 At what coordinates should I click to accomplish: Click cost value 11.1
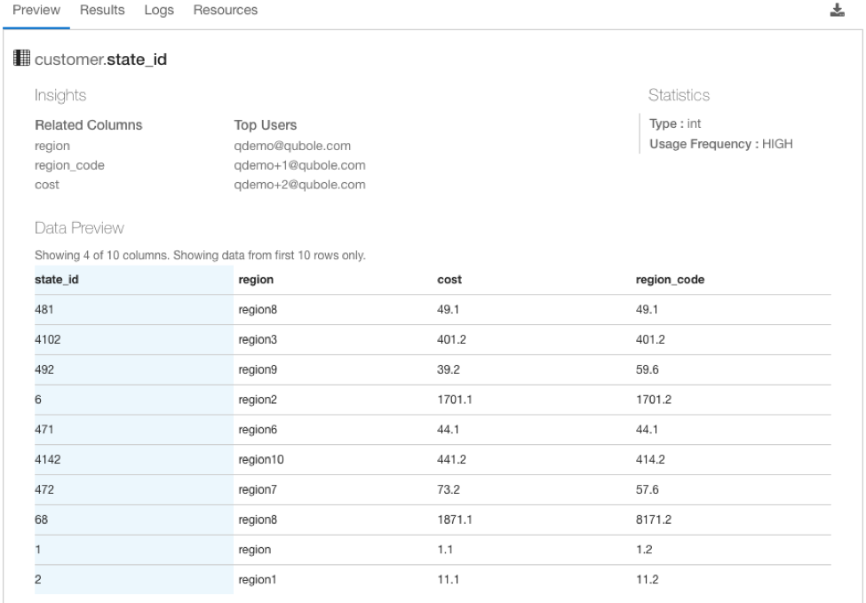pos(448,579)
